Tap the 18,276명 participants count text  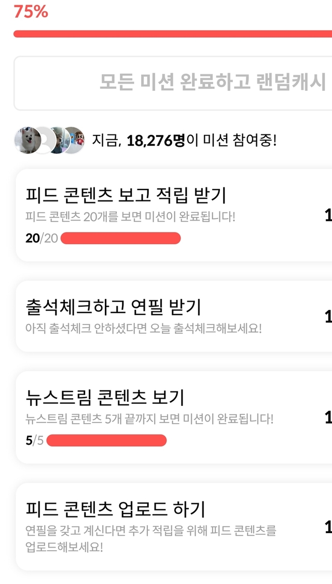156,140
